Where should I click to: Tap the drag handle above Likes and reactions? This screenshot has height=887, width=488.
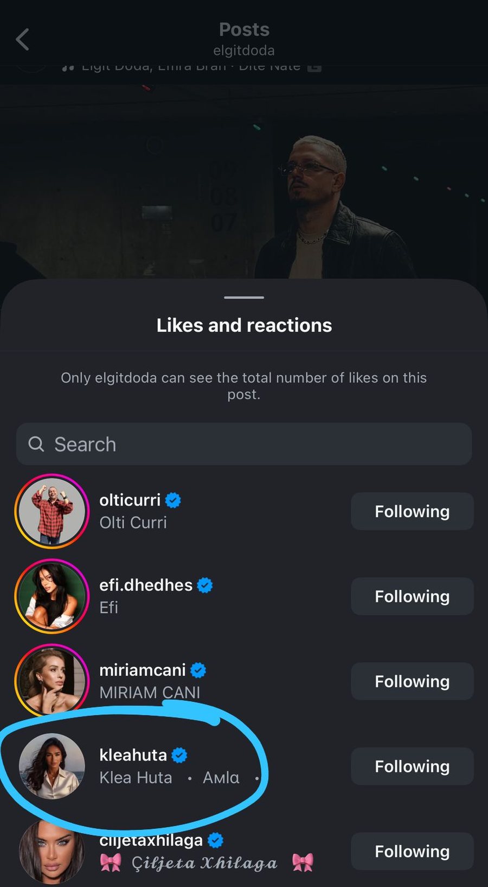244,298
